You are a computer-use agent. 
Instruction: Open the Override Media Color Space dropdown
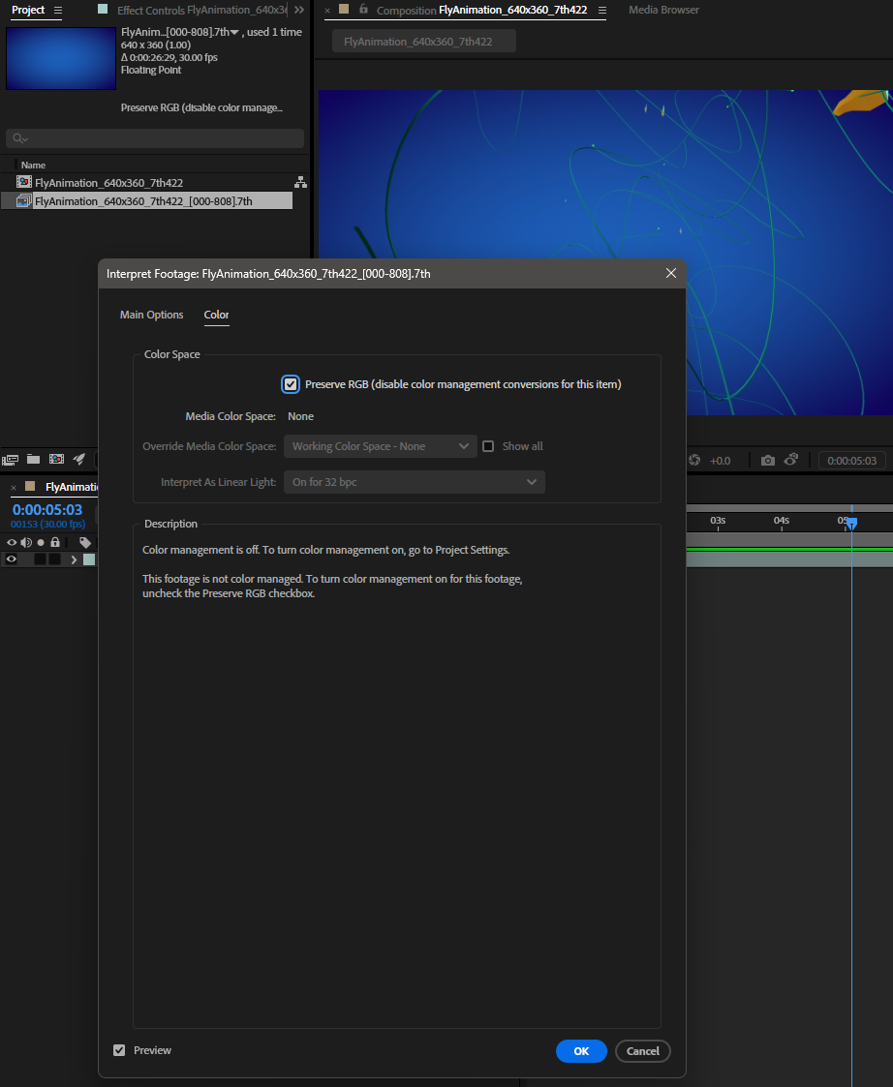pyautogui.click(x=380, y=446)
